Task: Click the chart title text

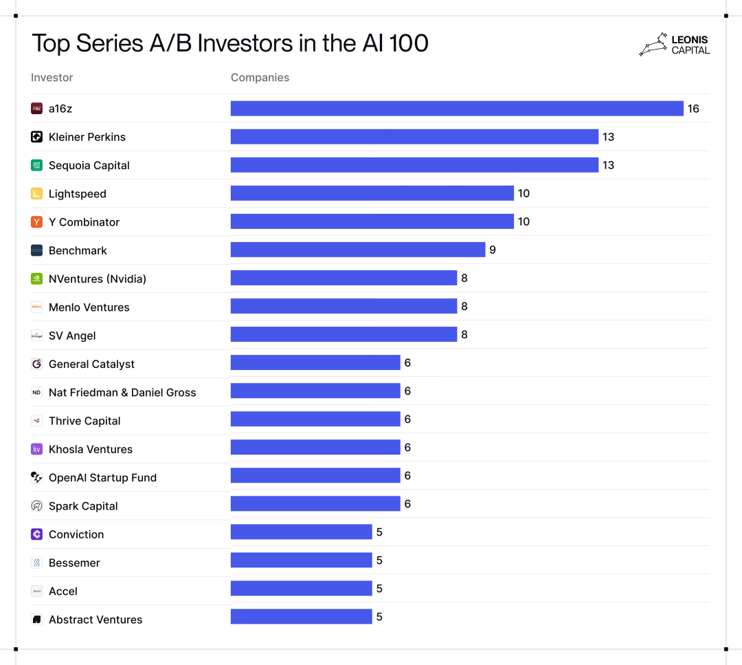Action: click(x=230, y=43)
